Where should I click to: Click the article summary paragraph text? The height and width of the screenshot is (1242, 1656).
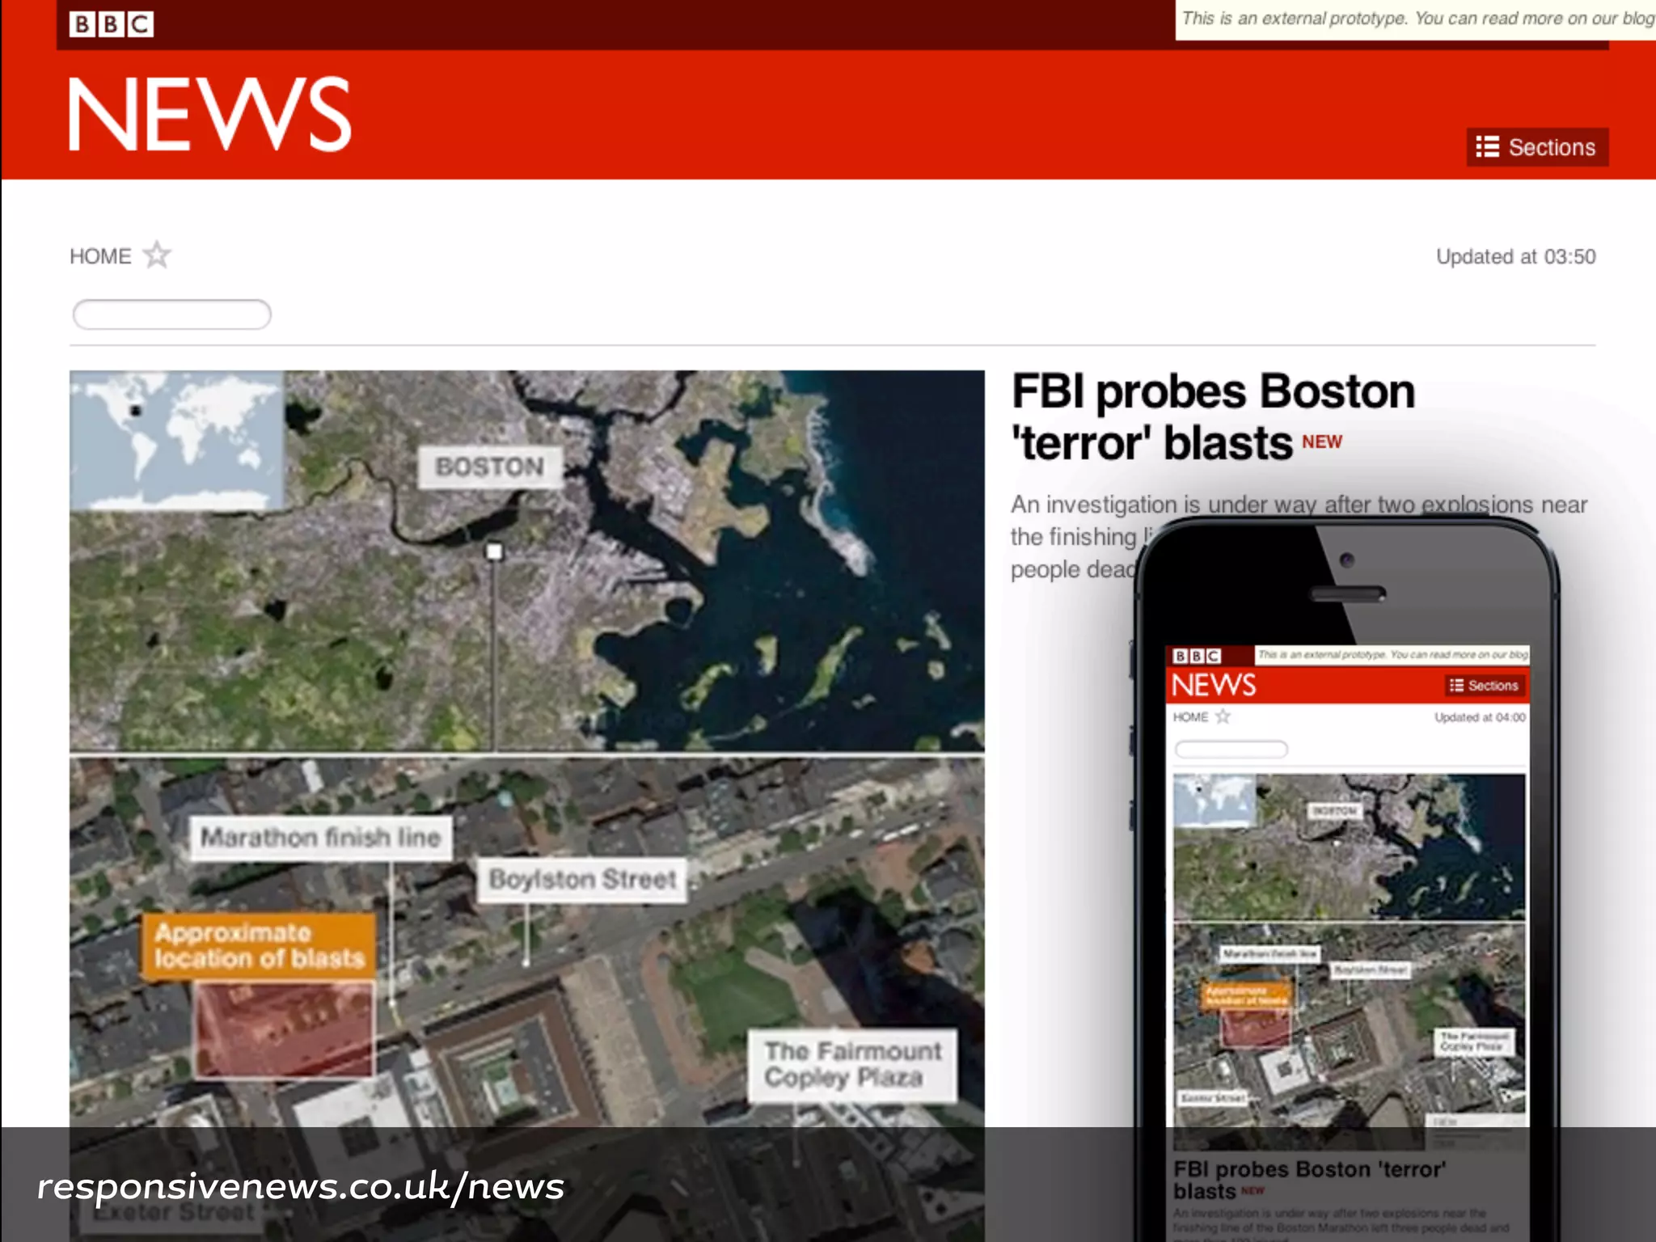click(1299, 536)
